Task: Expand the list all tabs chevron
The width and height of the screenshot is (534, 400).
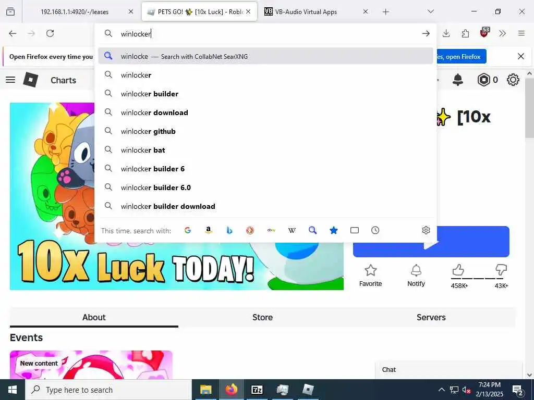Action: click(x=431, y=11)
